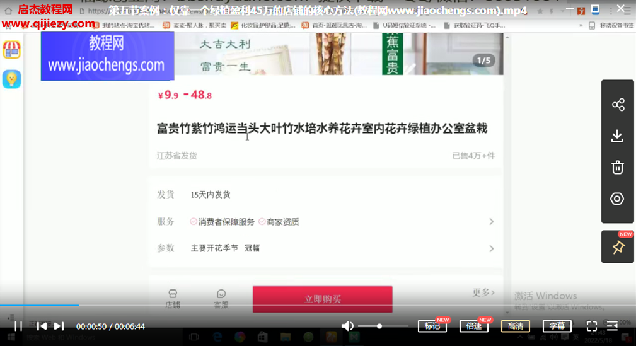
Task: Expand the bookmarks overflow chevron
Action: [x=581, y=25]
